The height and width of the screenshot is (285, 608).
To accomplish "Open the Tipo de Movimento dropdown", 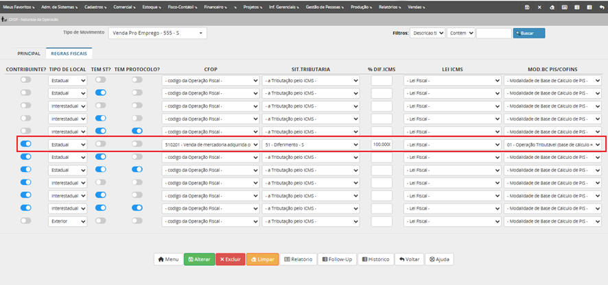I will (158, 33).
